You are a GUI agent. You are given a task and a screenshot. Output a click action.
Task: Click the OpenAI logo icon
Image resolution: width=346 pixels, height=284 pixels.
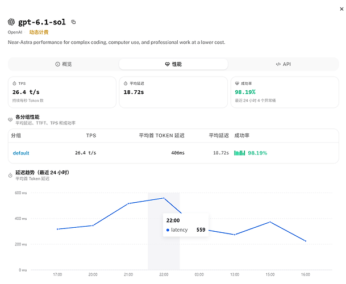pos(11,22)
